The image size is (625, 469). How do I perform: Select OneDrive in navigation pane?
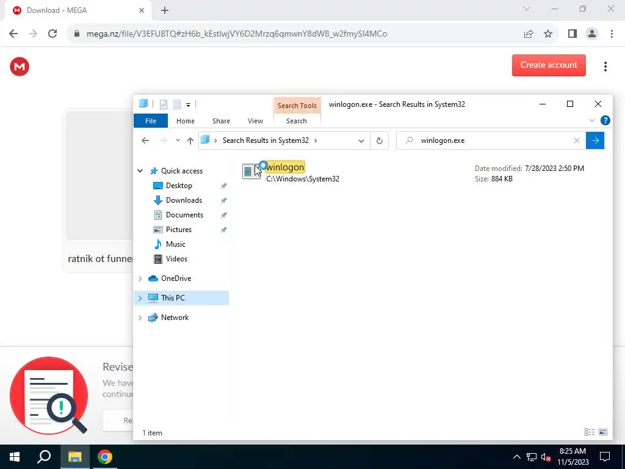click(176, 278)
